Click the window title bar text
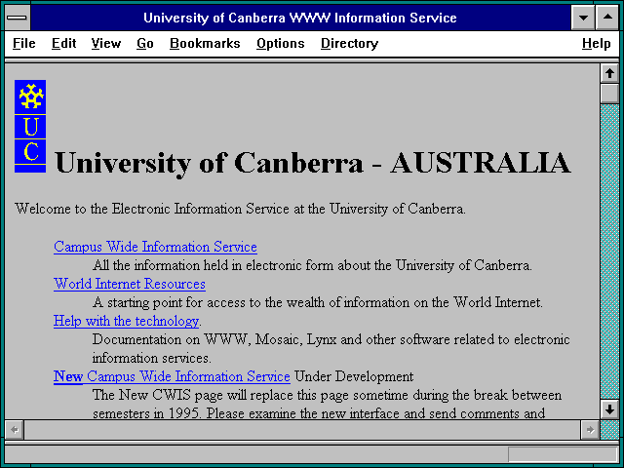 (300, 18)
